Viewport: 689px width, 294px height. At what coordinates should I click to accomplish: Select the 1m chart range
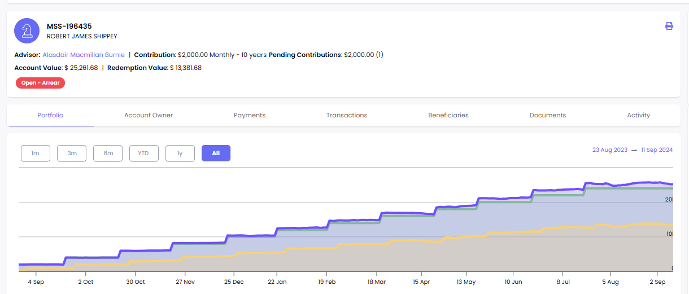point(36,153)
